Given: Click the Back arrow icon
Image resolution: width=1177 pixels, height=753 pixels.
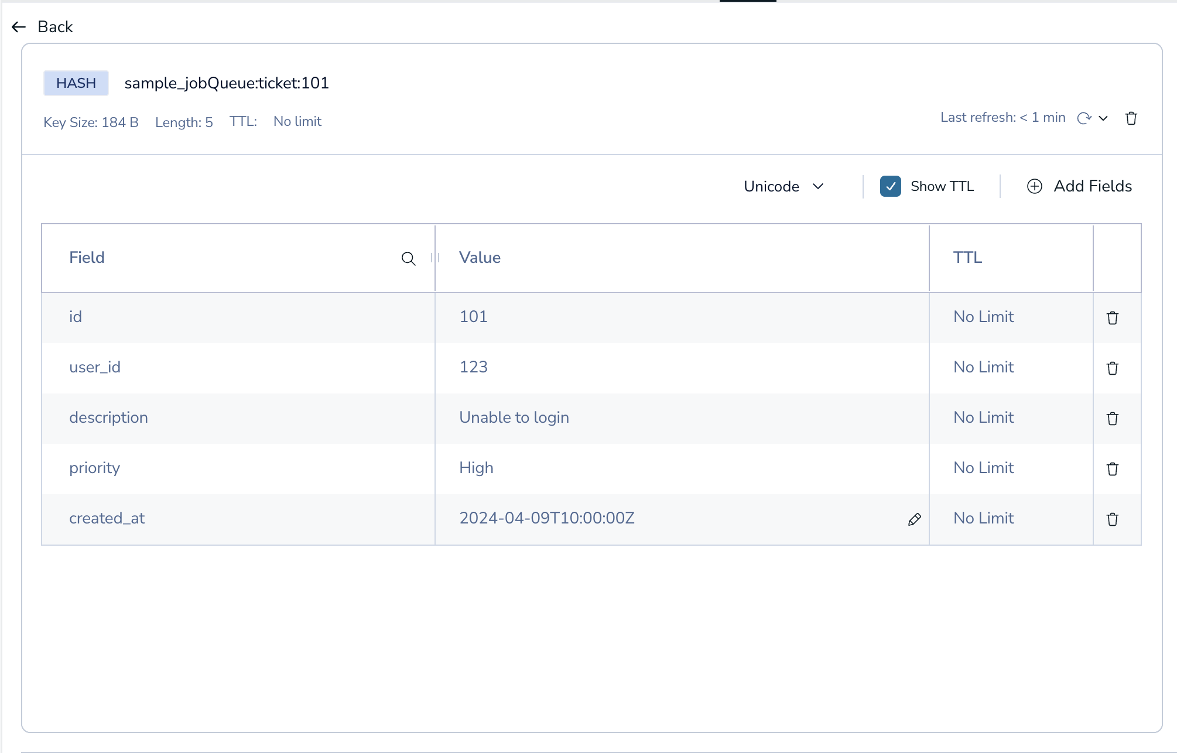Looking at the screenshot, I should coord(19,27).
